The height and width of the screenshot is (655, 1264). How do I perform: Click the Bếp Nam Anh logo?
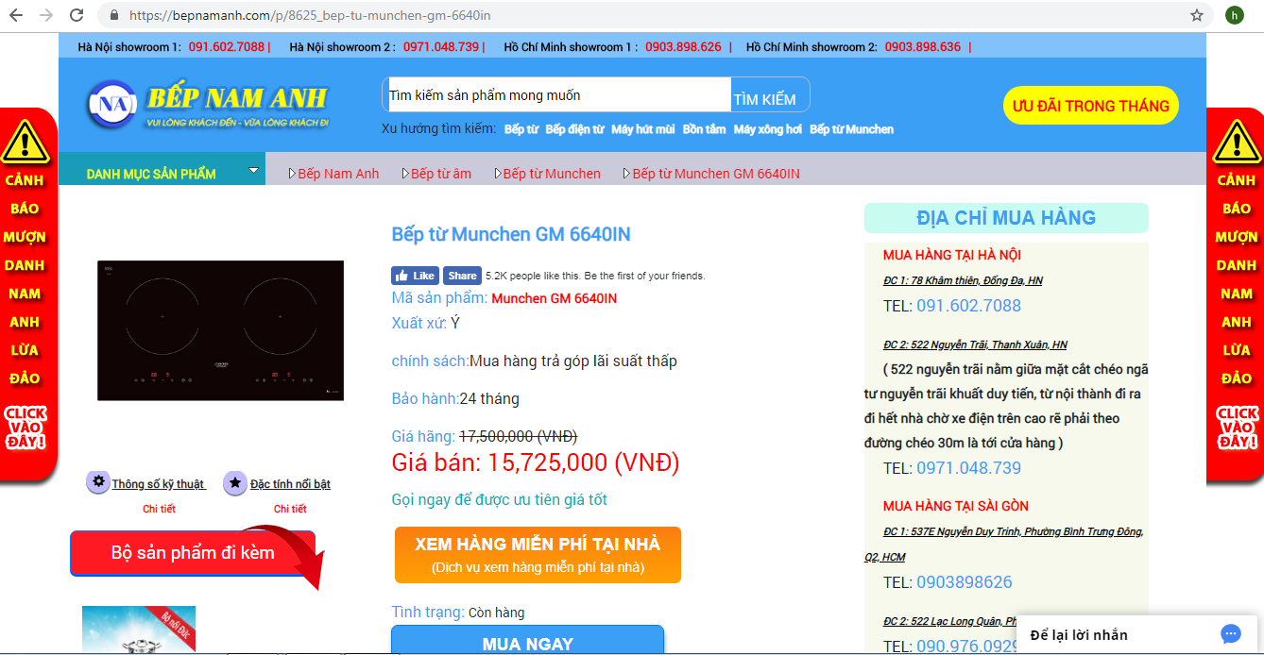(x=206, y=104)
